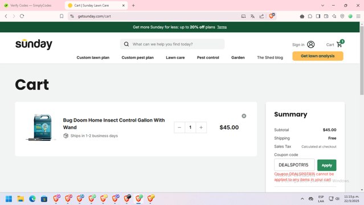Open The Shed blog
The height and width of the screenshot is (205, 364).
point(270,57)
